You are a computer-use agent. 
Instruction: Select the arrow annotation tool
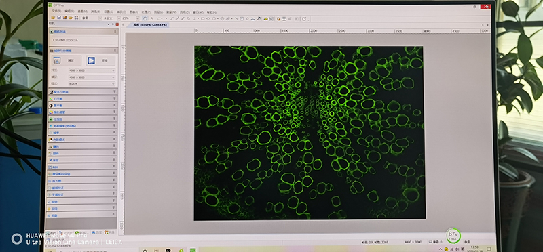[259, 18]
